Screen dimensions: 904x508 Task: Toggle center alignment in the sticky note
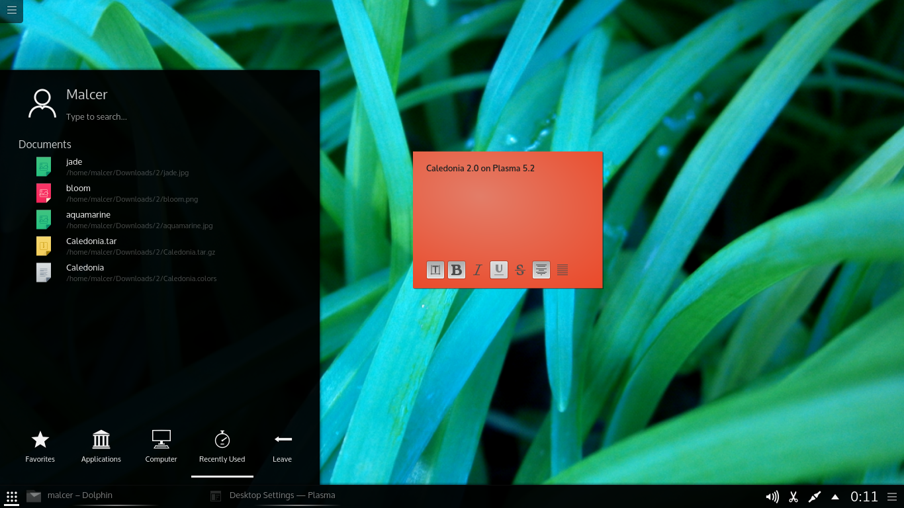(541, 270)
